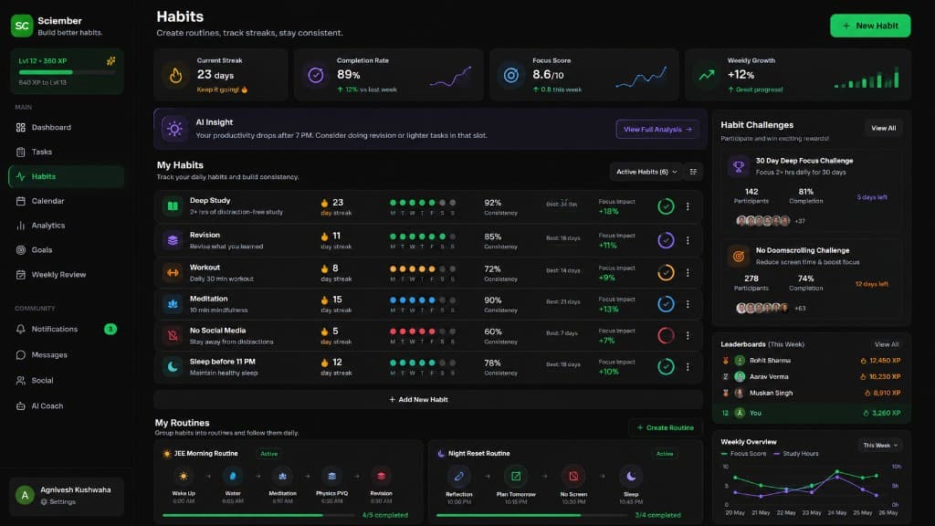Click the Plan Tomorrow step icon

(x=516, y=476)
